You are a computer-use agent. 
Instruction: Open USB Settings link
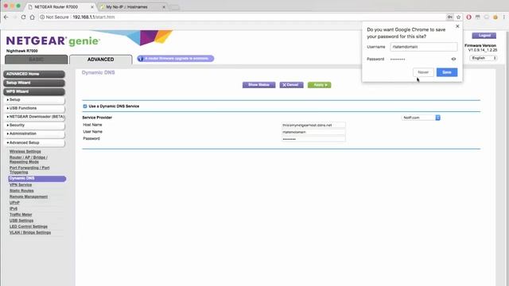(21, 221)
